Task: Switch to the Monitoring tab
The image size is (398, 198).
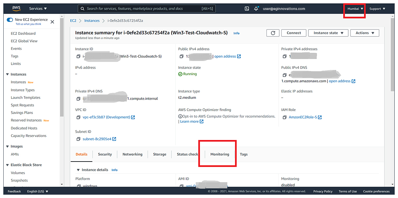Action: pos(220,154)
